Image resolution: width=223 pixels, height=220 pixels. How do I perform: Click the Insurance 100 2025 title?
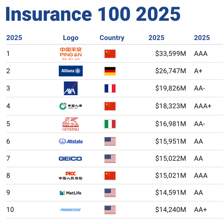pos(93,13)
